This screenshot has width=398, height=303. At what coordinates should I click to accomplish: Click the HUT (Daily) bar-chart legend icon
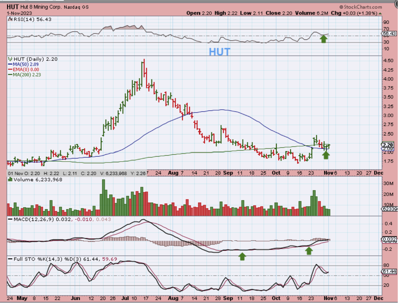[x=10, y=59]
